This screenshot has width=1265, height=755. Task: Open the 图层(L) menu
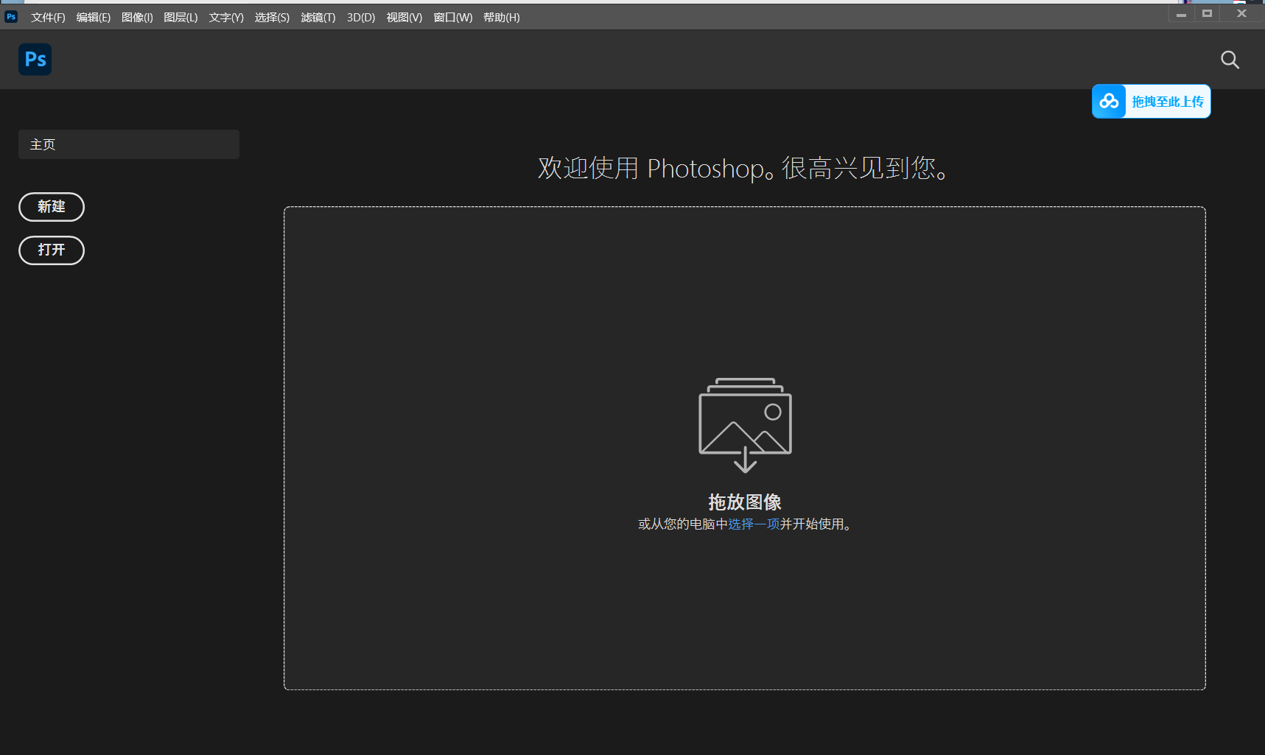pyautogui.click(x=181, y=17)
